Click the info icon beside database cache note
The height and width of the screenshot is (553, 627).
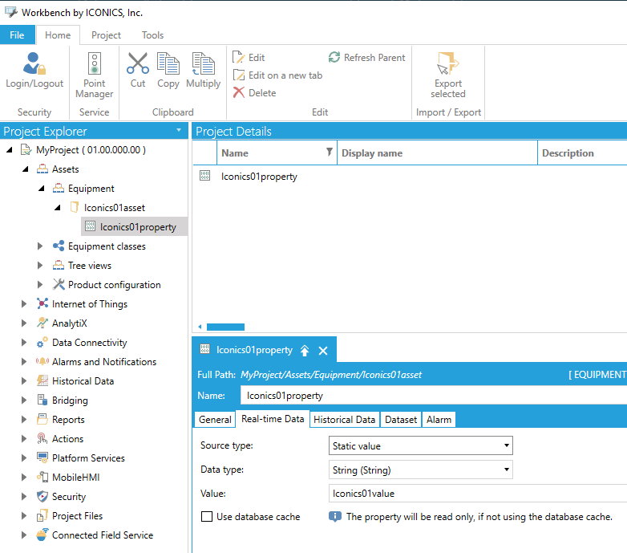(335, 517)
